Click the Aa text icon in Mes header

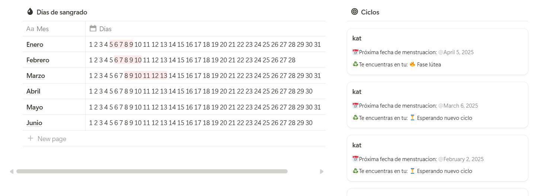pos(30,29)
